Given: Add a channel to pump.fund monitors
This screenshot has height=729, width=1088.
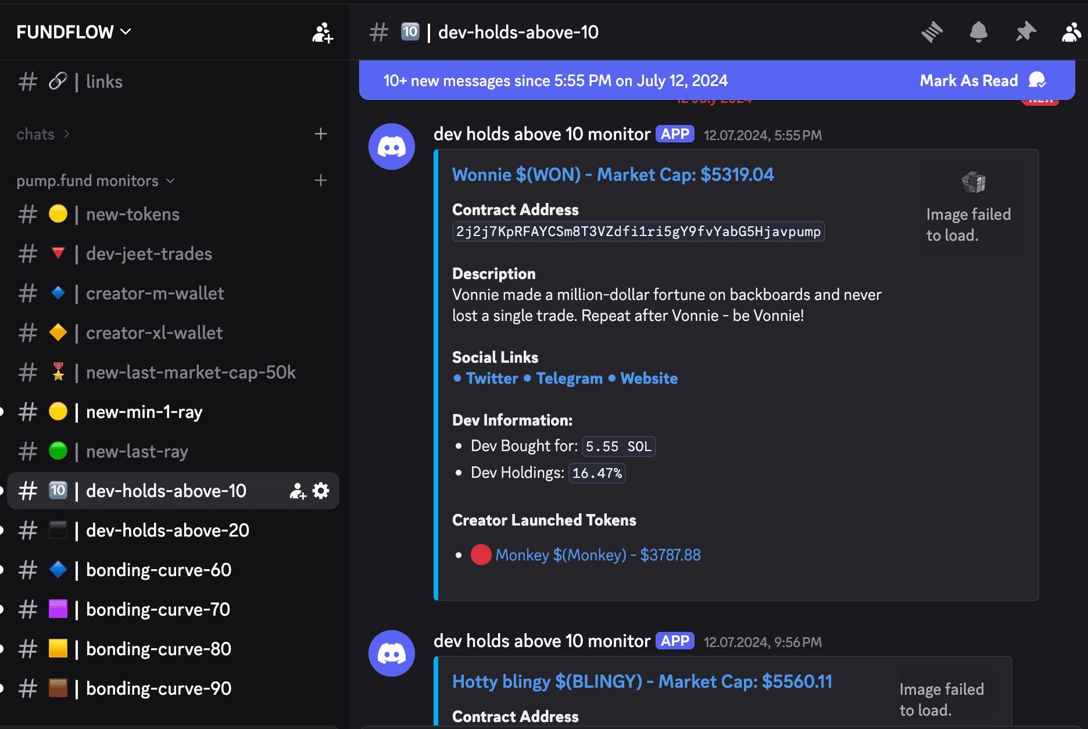Looking at the screenshot, I should (x=321, y=181).
